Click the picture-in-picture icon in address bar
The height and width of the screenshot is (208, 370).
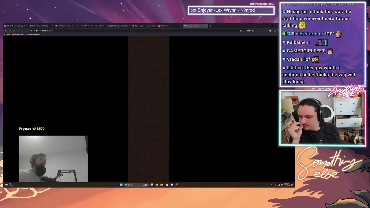(240, 31)
